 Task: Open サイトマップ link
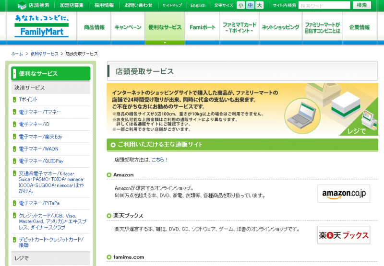pyautogui.click(x=172, y=5)
